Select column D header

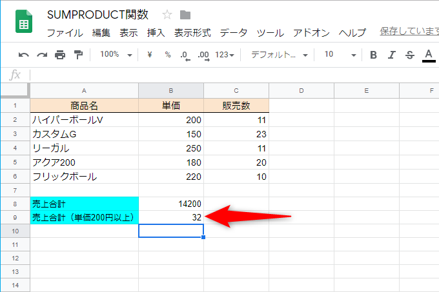tap(301, 90)
